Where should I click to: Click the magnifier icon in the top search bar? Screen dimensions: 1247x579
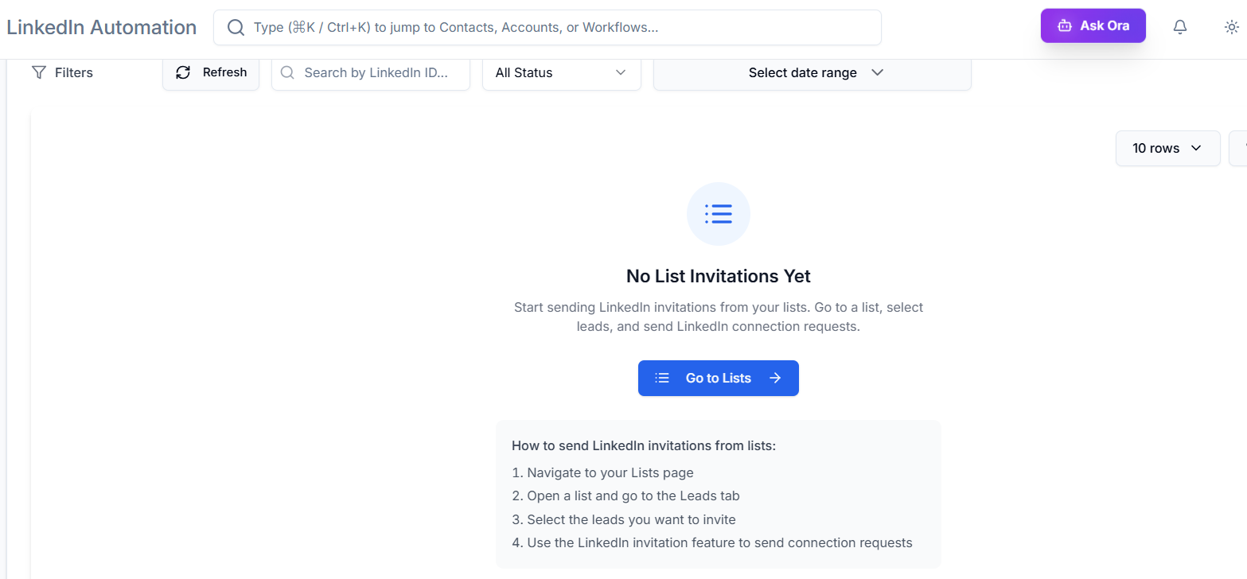tap(236, 28)
